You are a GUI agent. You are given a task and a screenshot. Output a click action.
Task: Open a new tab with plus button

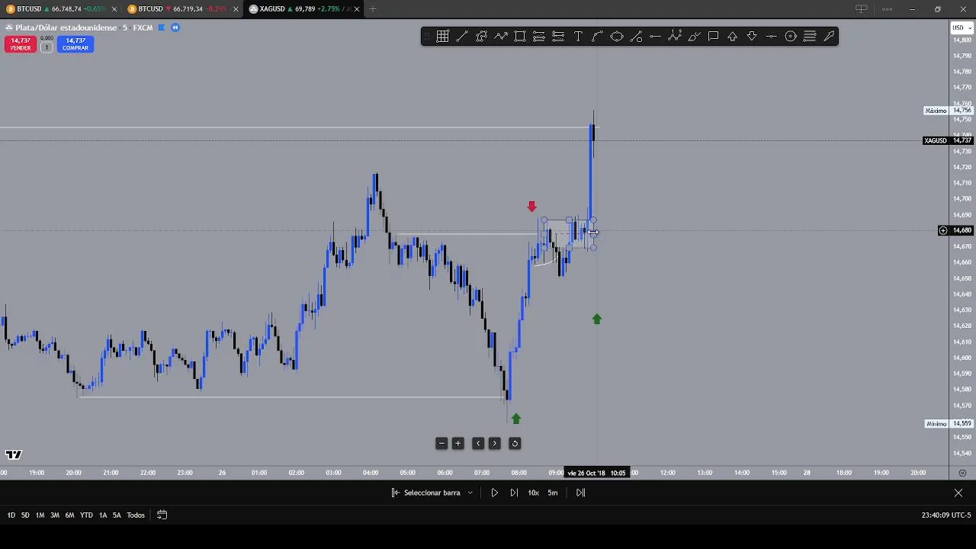tap(373, 9)
